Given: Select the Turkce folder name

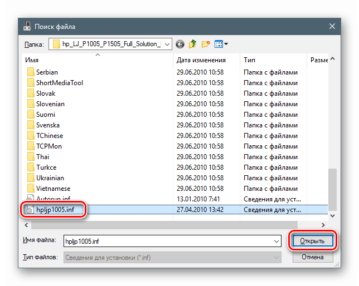Looking at the screenshot, I should coord(46,167).
